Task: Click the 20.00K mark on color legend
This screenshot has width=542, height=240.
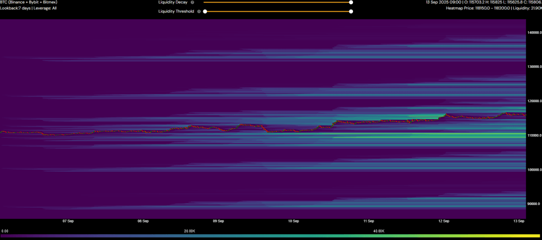Action: click(x=190, y=231)
